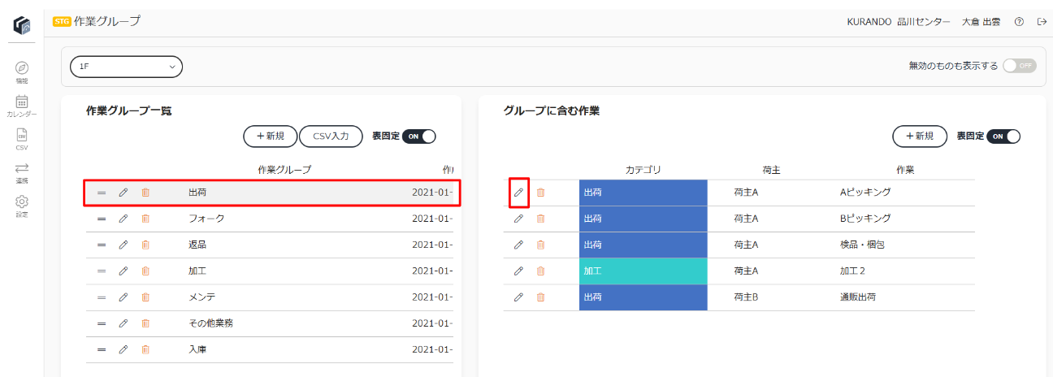Delete the 入庫 group trash icon
The width and height of the screenshot is (1053, 377).
(145, 349)
